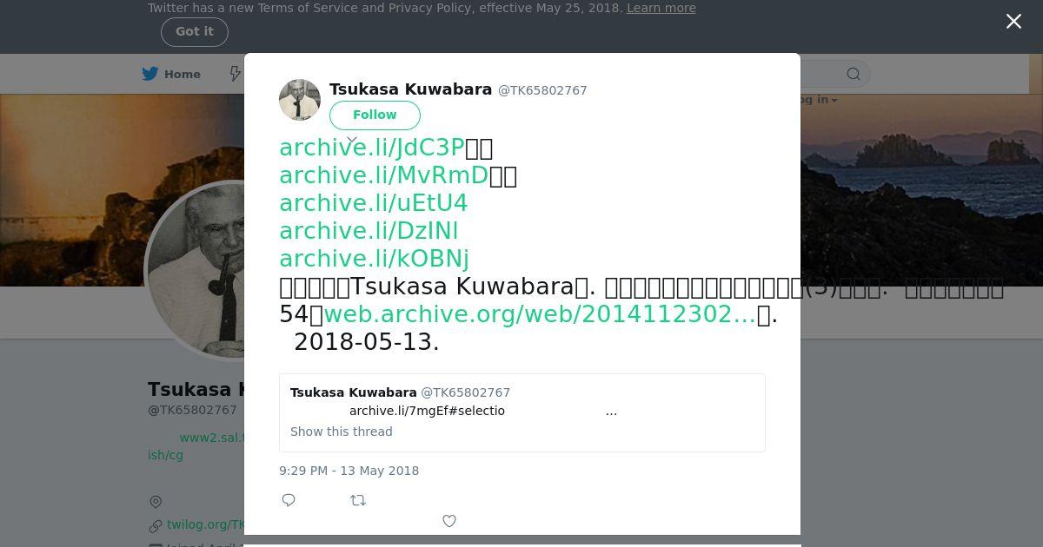1043x547 pixels.
Task: Open the archive.li/kOBNj link
Action: click(374, 259)
